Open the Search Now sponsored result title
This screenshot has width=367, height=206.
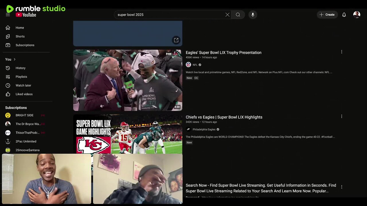pyautogui.click(x=261, y=188)
